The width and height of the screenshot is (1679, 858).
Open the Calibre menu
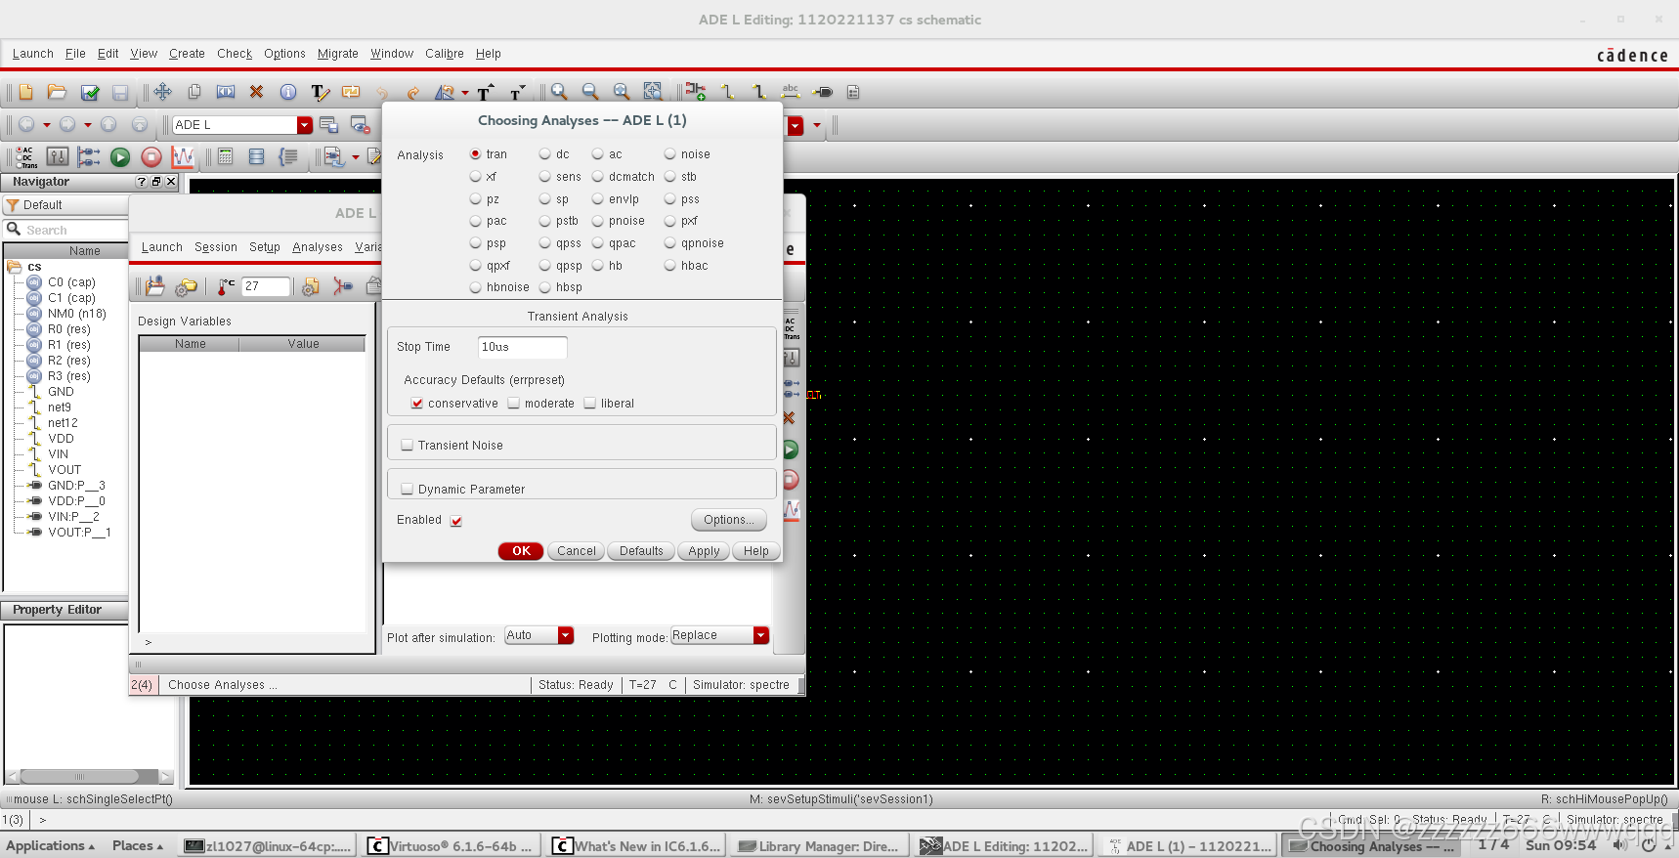point(444,54)
